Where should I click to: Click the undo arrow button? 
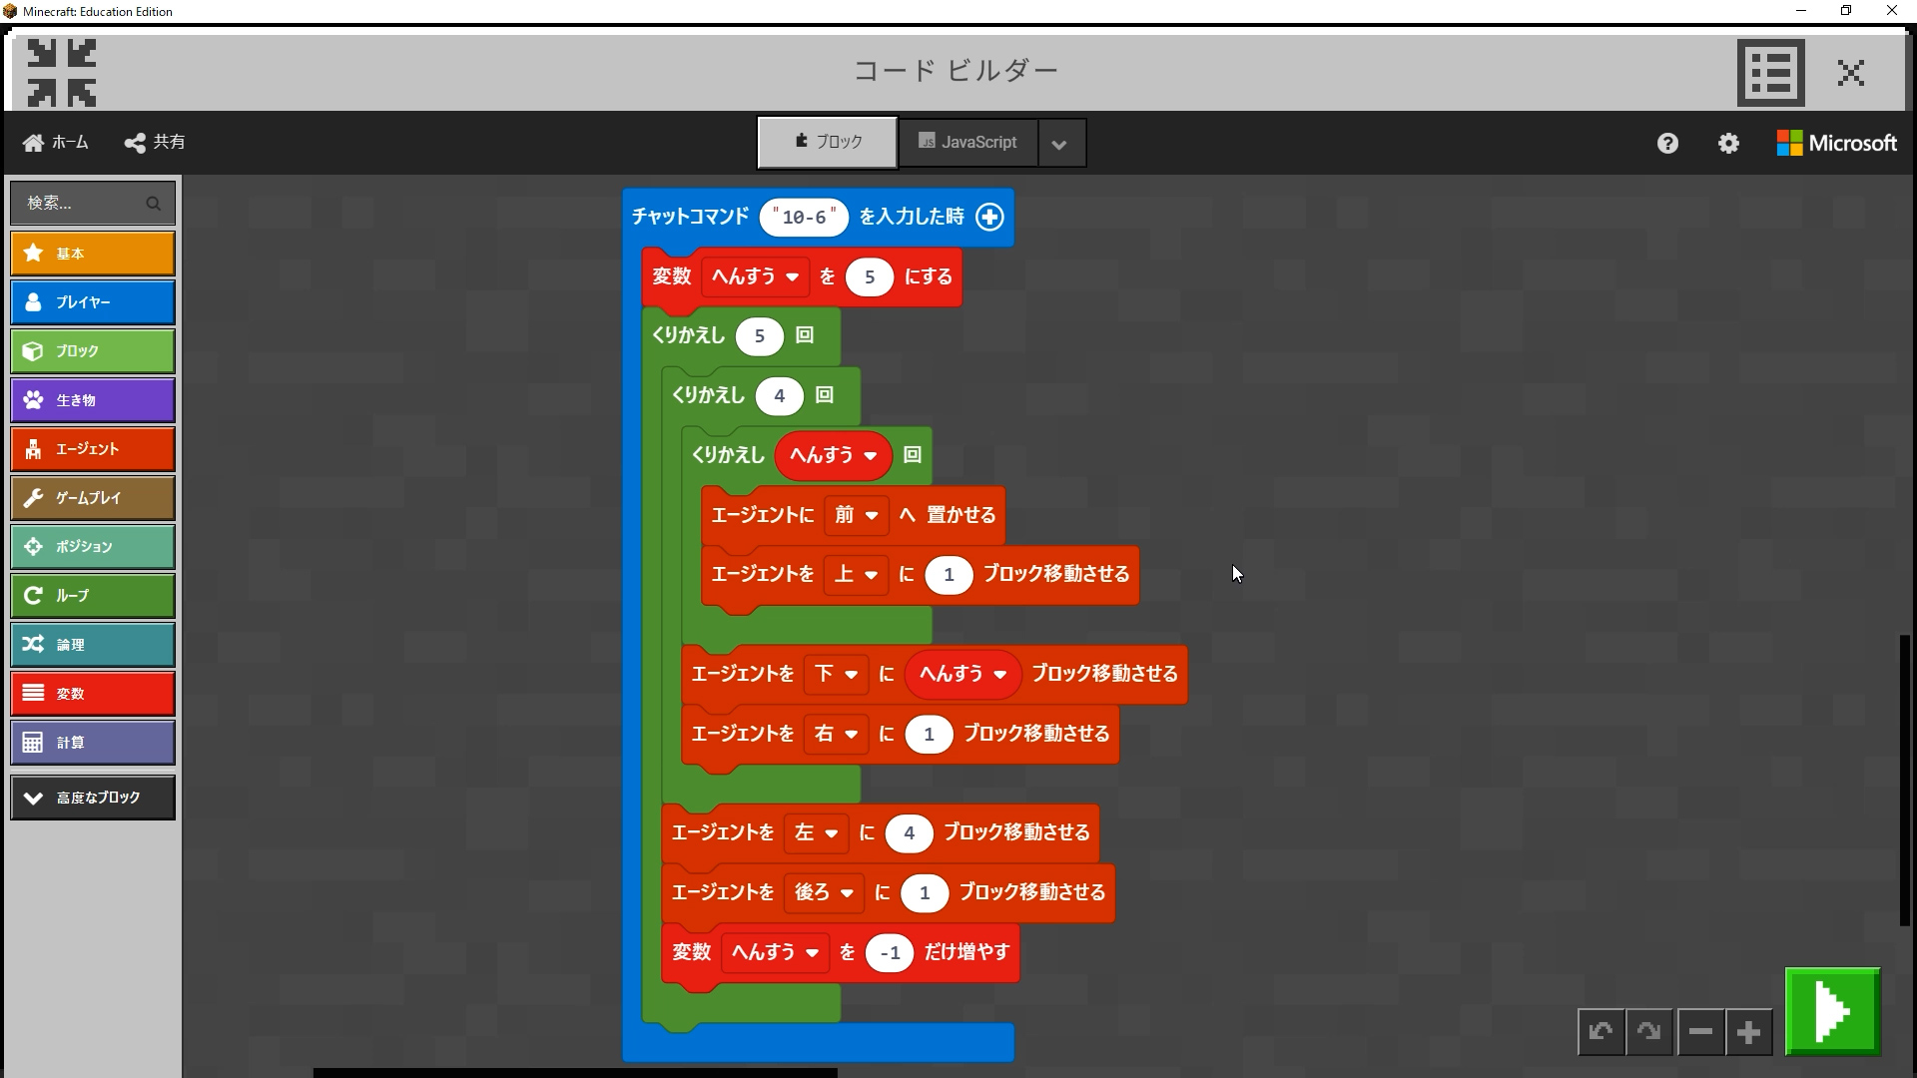point(1600,1032)
